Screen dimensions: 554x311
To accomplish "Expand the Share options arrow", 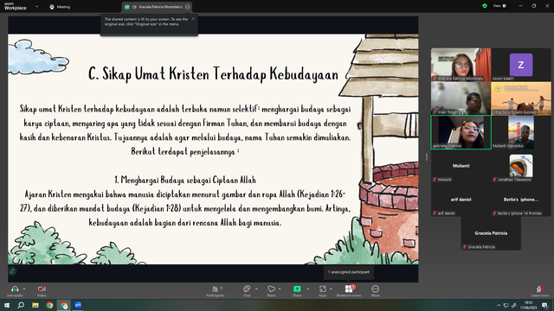I will tap(307, 289).
